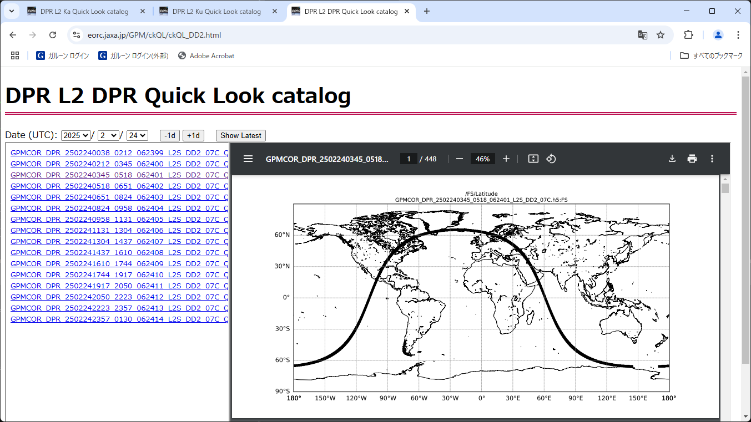This screenshot has width=751, height=422.
Task: Open file link 2502240518_0651_062402
Action: pyautogui.click(x=119, y=186)
